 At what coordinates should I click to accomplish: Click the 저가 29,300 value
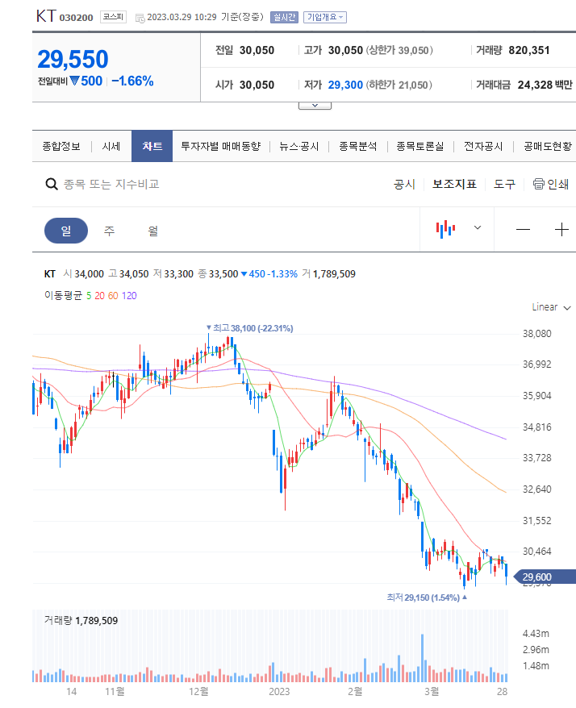pos(345,85)
